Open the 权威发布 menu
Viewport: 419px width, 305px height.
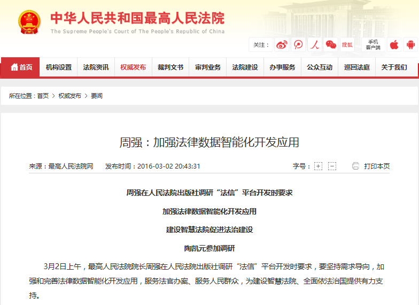tap(133, 67)
